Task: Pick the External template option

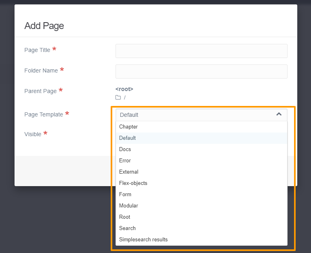Action: tap(201, 172)
